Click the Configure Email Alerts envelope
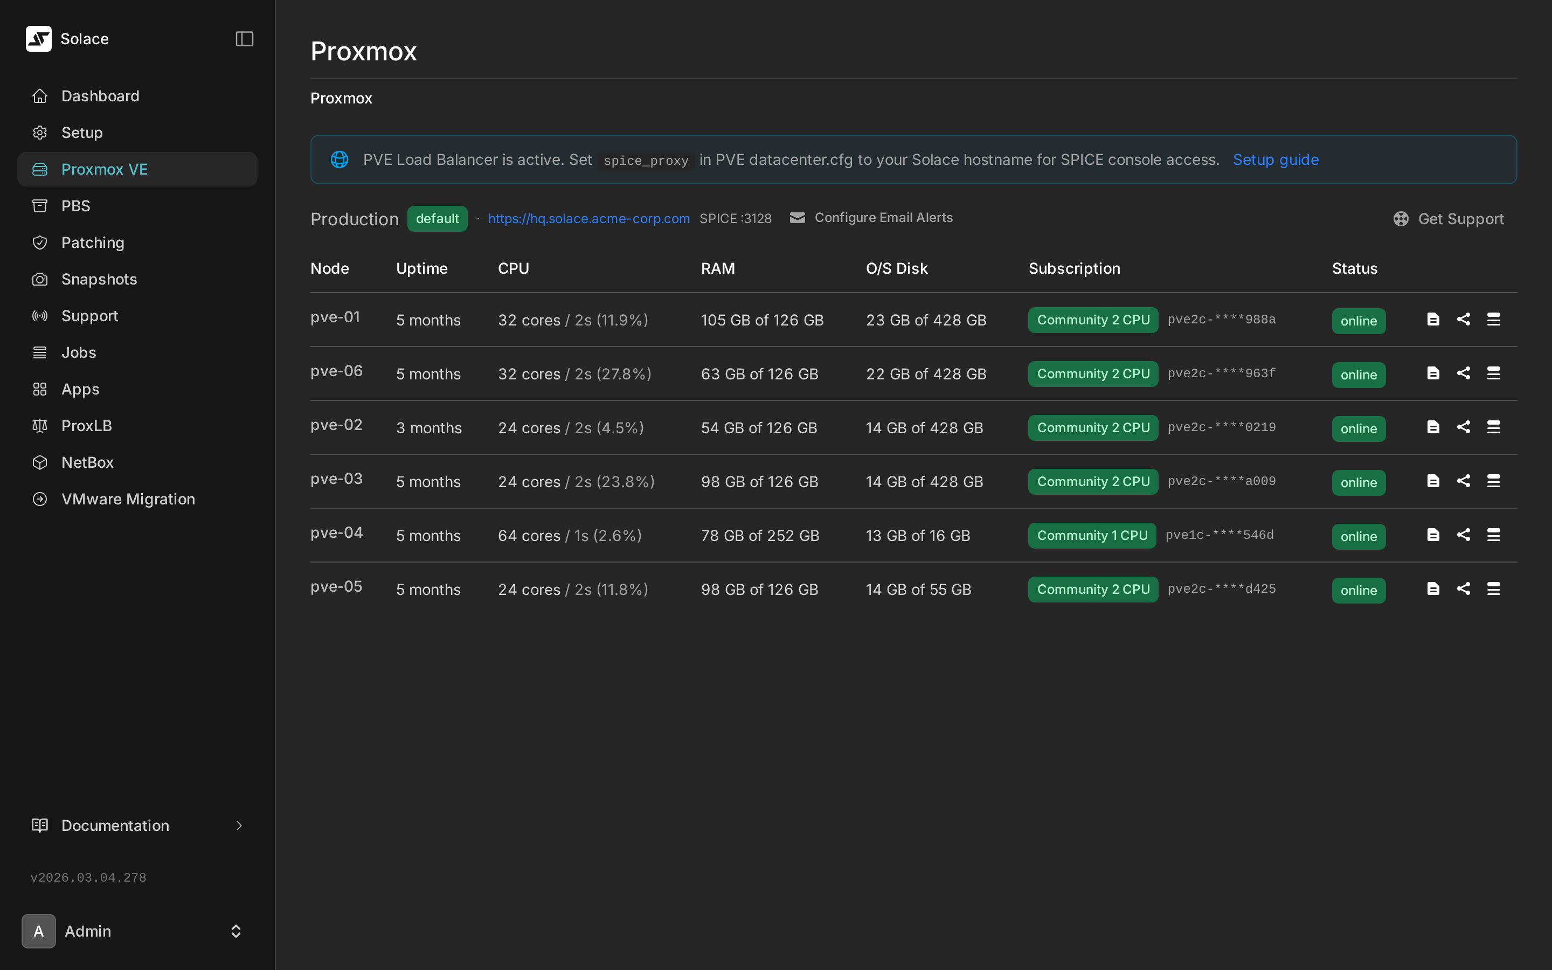Screen dimensions: 1552x970 [x=797, y=218]
